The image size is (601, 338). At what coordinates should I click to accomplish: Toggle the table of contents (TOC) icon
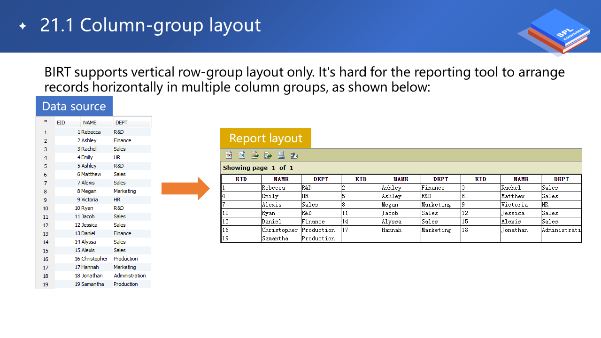pos(229,155)
